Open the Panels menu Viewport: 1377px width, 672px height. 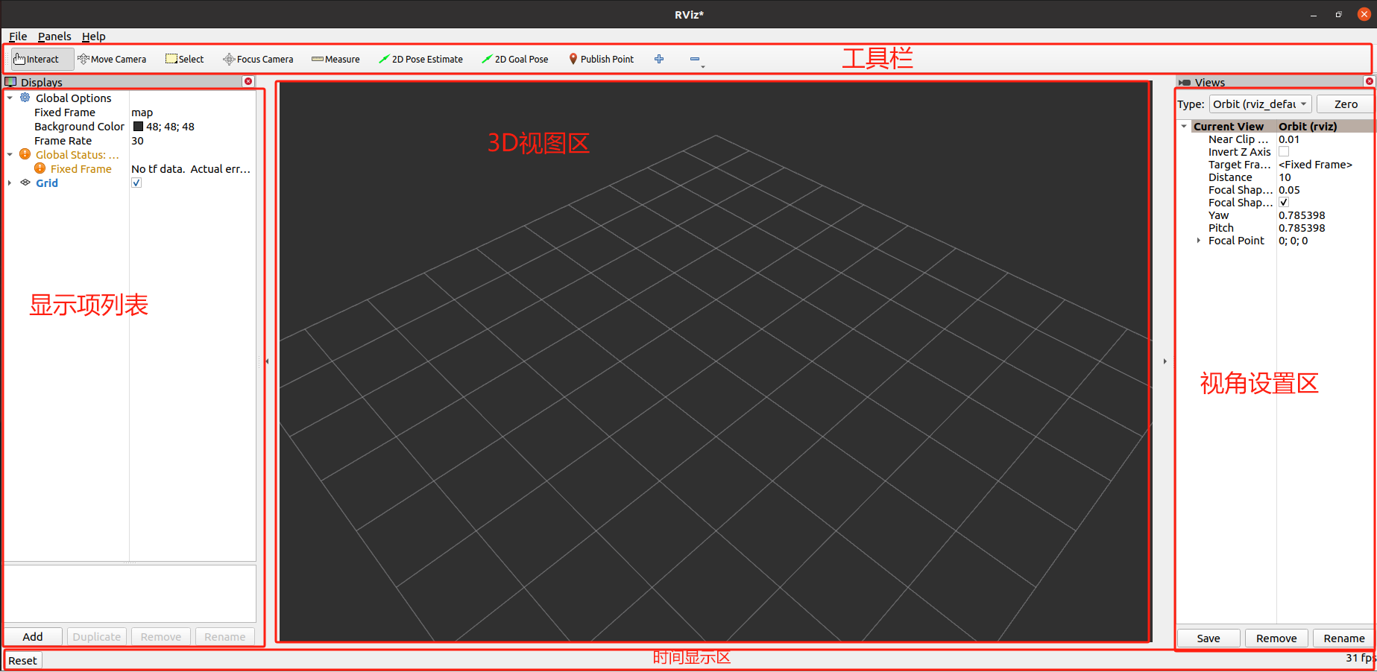[54, 36]
